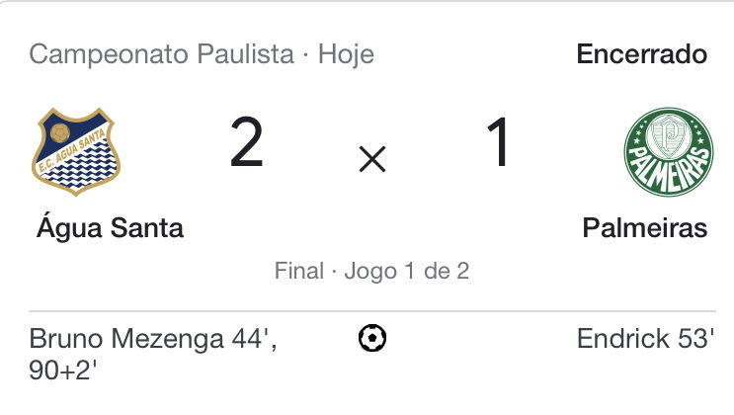734x415 pixels.
Task: Open the Palmeiras team name
Action: click(644, 228)
